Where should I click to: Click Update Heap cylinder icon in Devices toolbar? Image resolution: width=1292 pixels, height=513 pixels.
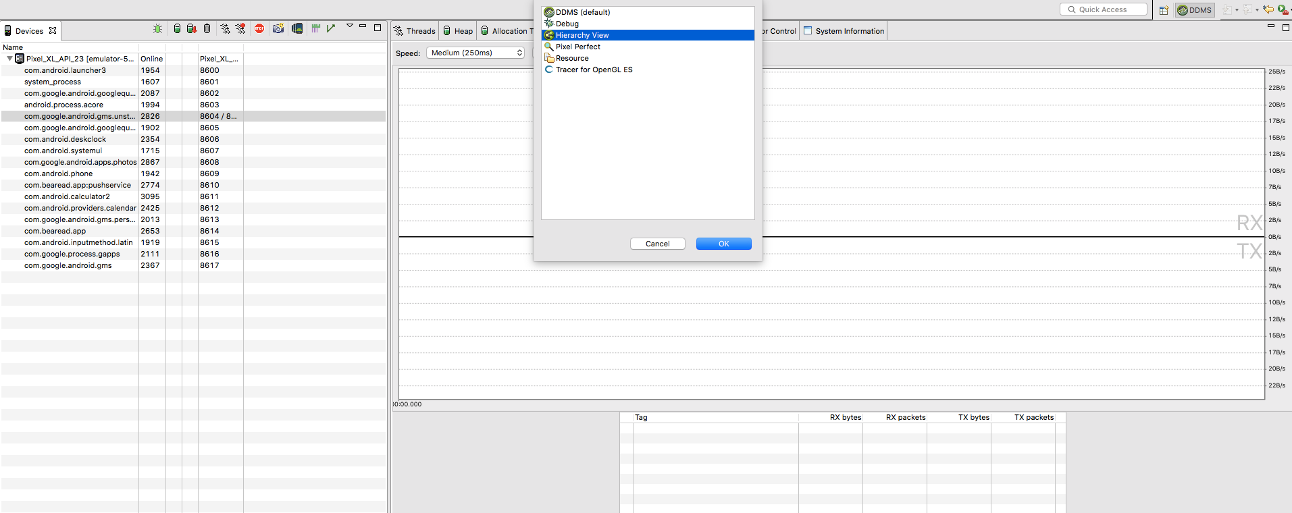pyautogui.click(x=177, y=28)
